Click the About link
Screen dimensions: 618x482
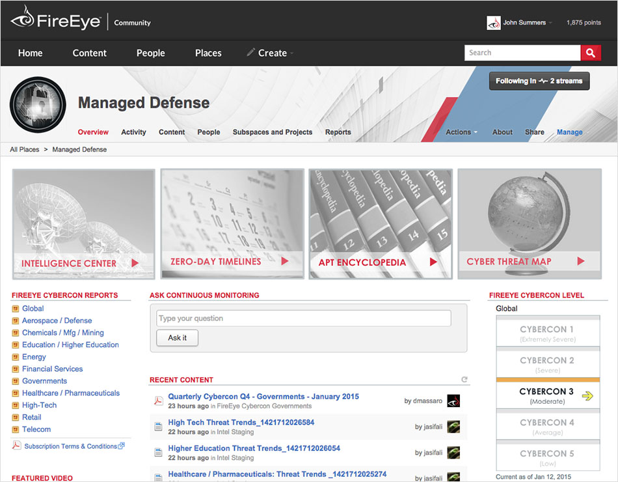pyautogui.click(x=502, y=132)
